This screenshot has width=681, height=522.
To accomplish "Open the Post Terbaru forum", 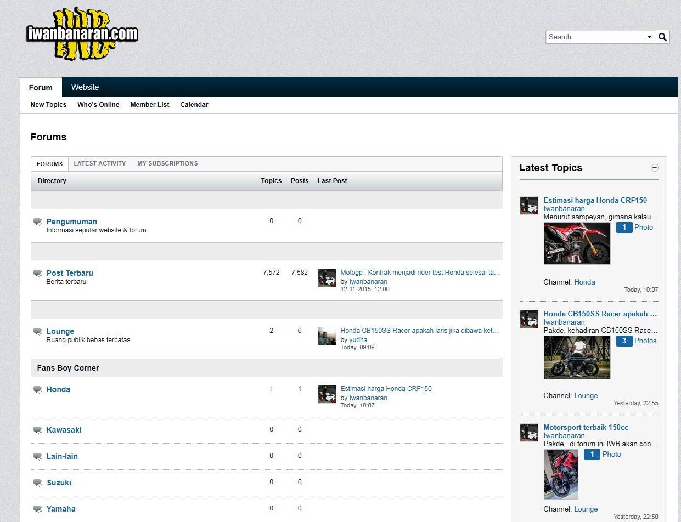I will point(70,273).
